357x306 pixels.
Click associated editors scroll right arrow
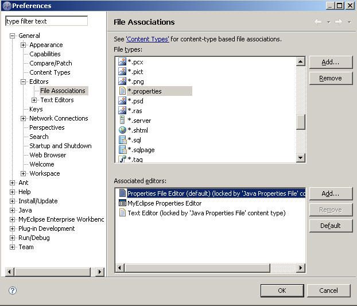301,268
